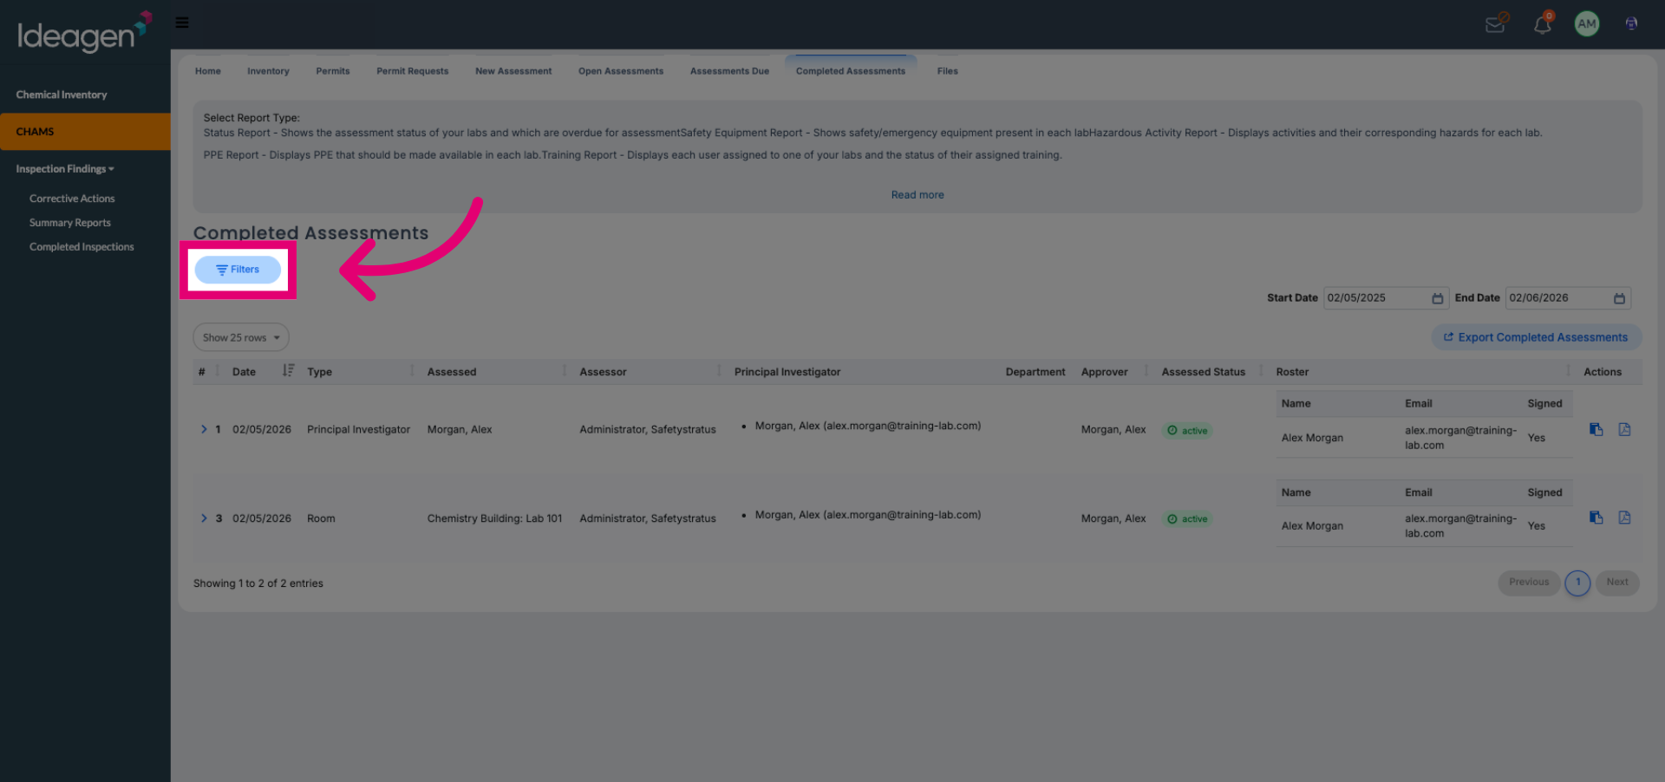
Task: Expand row 1 Principal Investigator assessment
Action: tap(204, 429)
